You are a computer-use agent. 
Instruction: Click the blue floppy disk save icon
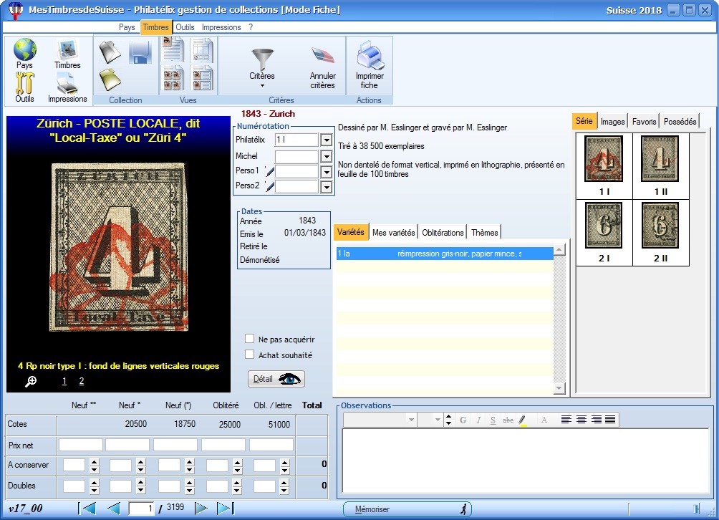pyautogui.click(x=140, y=52)
